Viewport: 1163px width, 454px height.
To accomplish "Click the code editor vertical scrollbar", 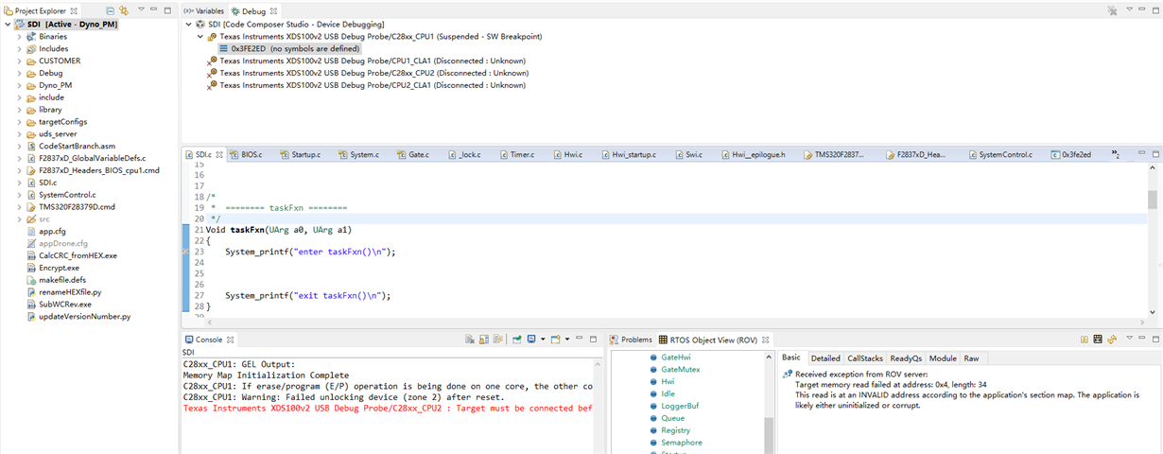I will click(1153, 199).
